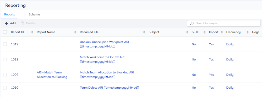The image size is (262, 97).
Task: Click the 'Subject' column header text
Action: (x=154, y=32)
